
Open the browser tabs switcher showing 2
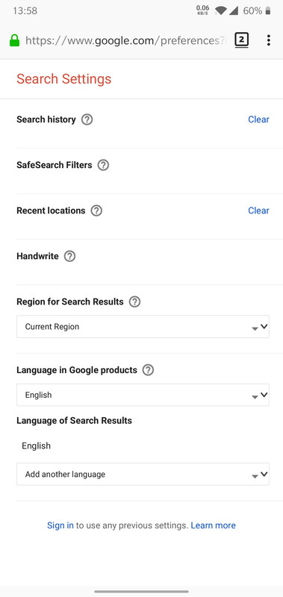click(241, 40)
